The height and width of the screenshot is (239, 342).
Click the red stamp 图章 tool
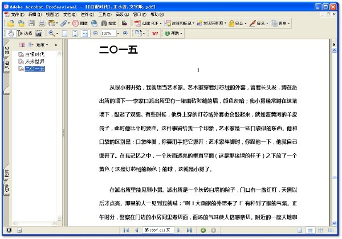[80, 23]
